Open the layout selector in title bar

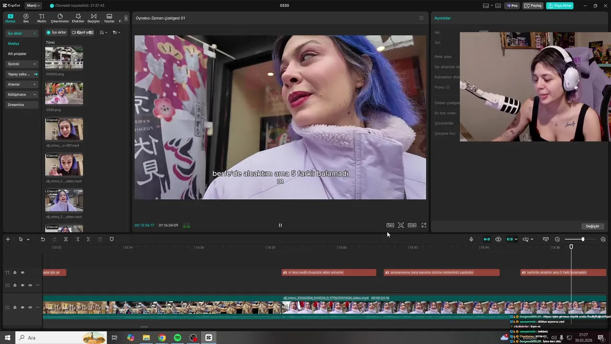point(487,6)
